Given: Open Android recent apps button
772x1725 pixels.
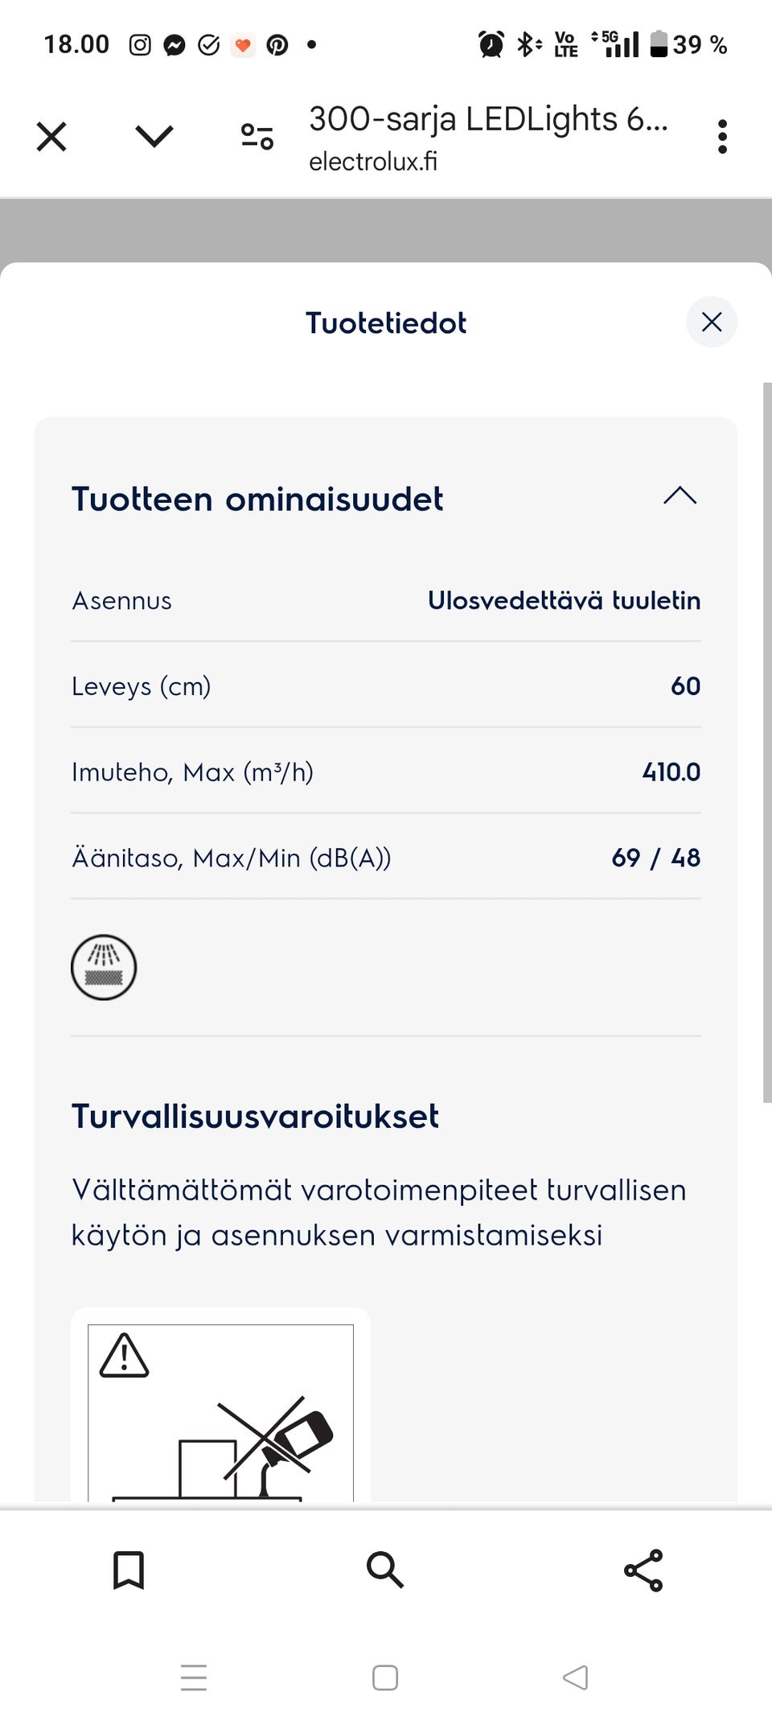Looking at the screenshot, I should point(194,1678).
